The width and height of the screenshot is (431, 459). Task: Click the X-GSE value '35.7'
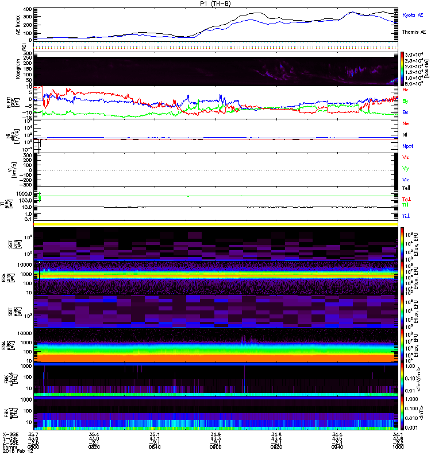click(33, 434)
